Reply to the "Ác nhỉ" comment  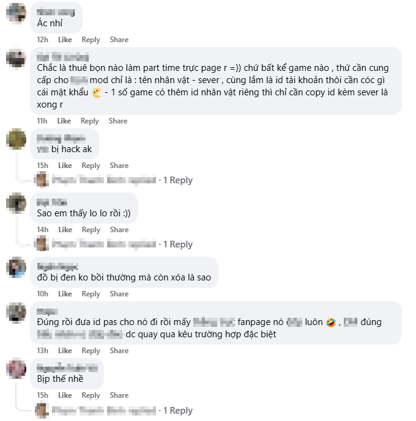coord(91,40)
